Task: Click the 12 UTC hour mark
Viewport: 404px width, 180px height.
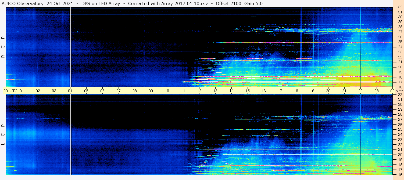Action: pyautogui.click(x=199, y=91)
